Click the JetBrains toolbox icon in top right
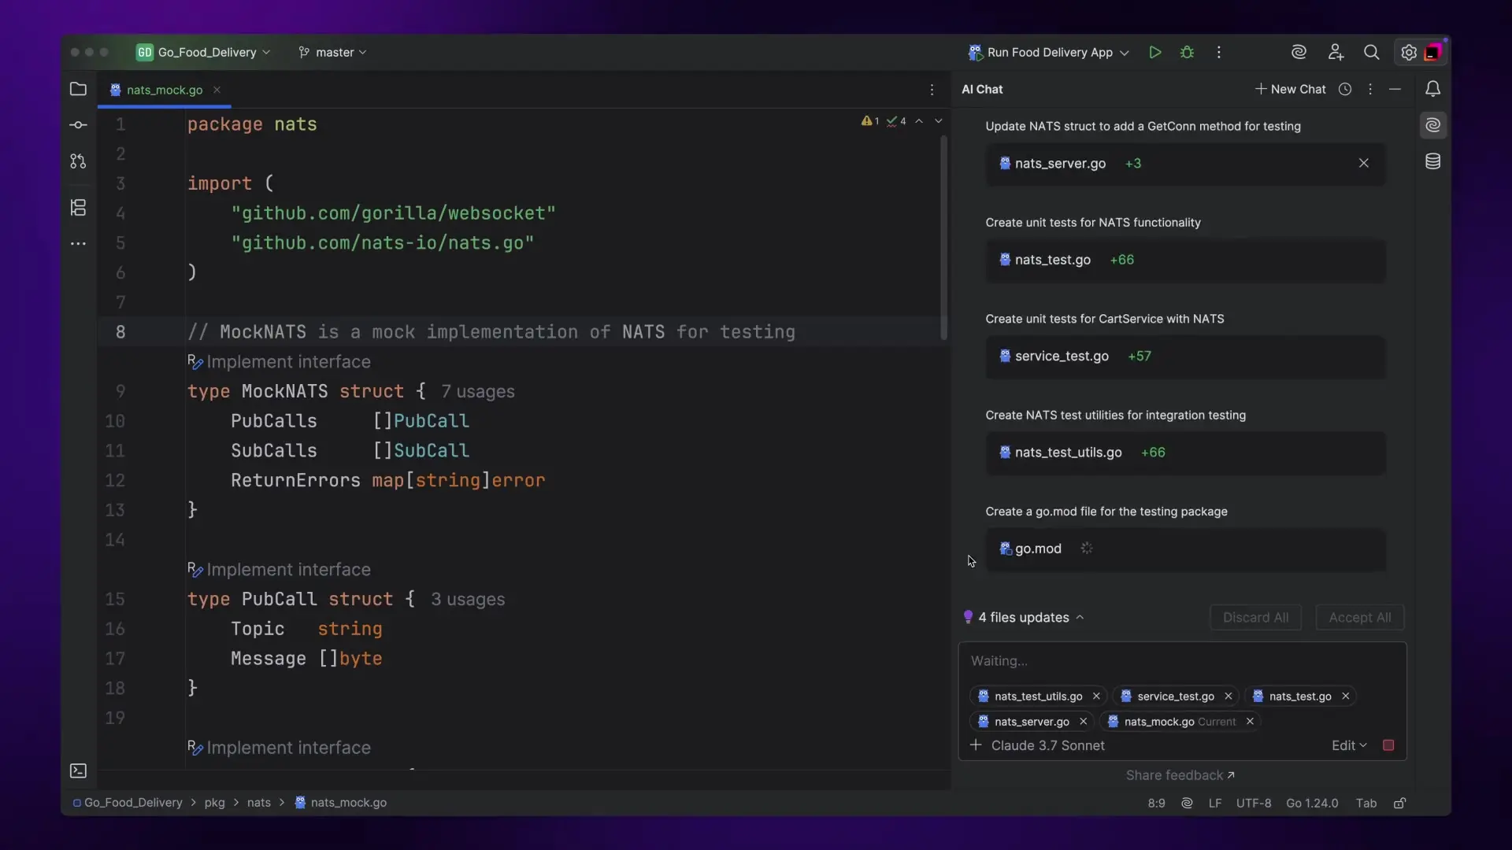Image resolution: width=1512 pixels, height=850 pixels. pyautogui.click(x=1434, y=51)
